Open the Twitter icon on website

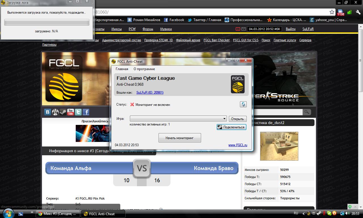point(78,112)
